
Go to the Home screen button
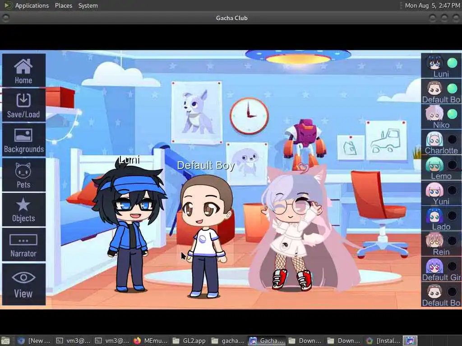tap(23, 70)
